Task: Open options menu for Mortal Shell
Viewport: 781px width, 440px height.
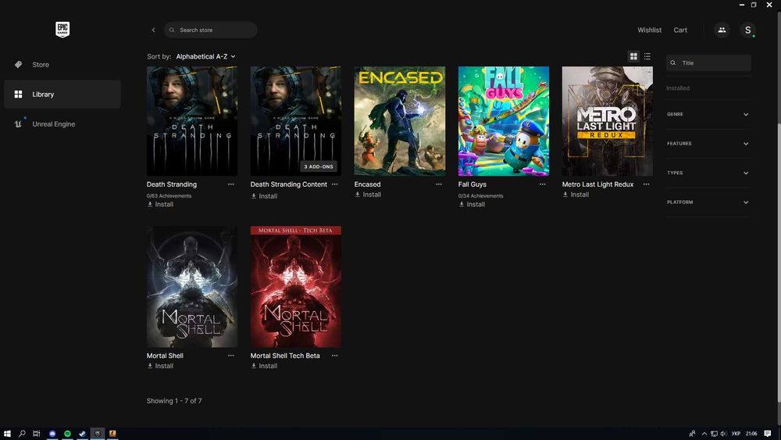Action: (231, 356)
